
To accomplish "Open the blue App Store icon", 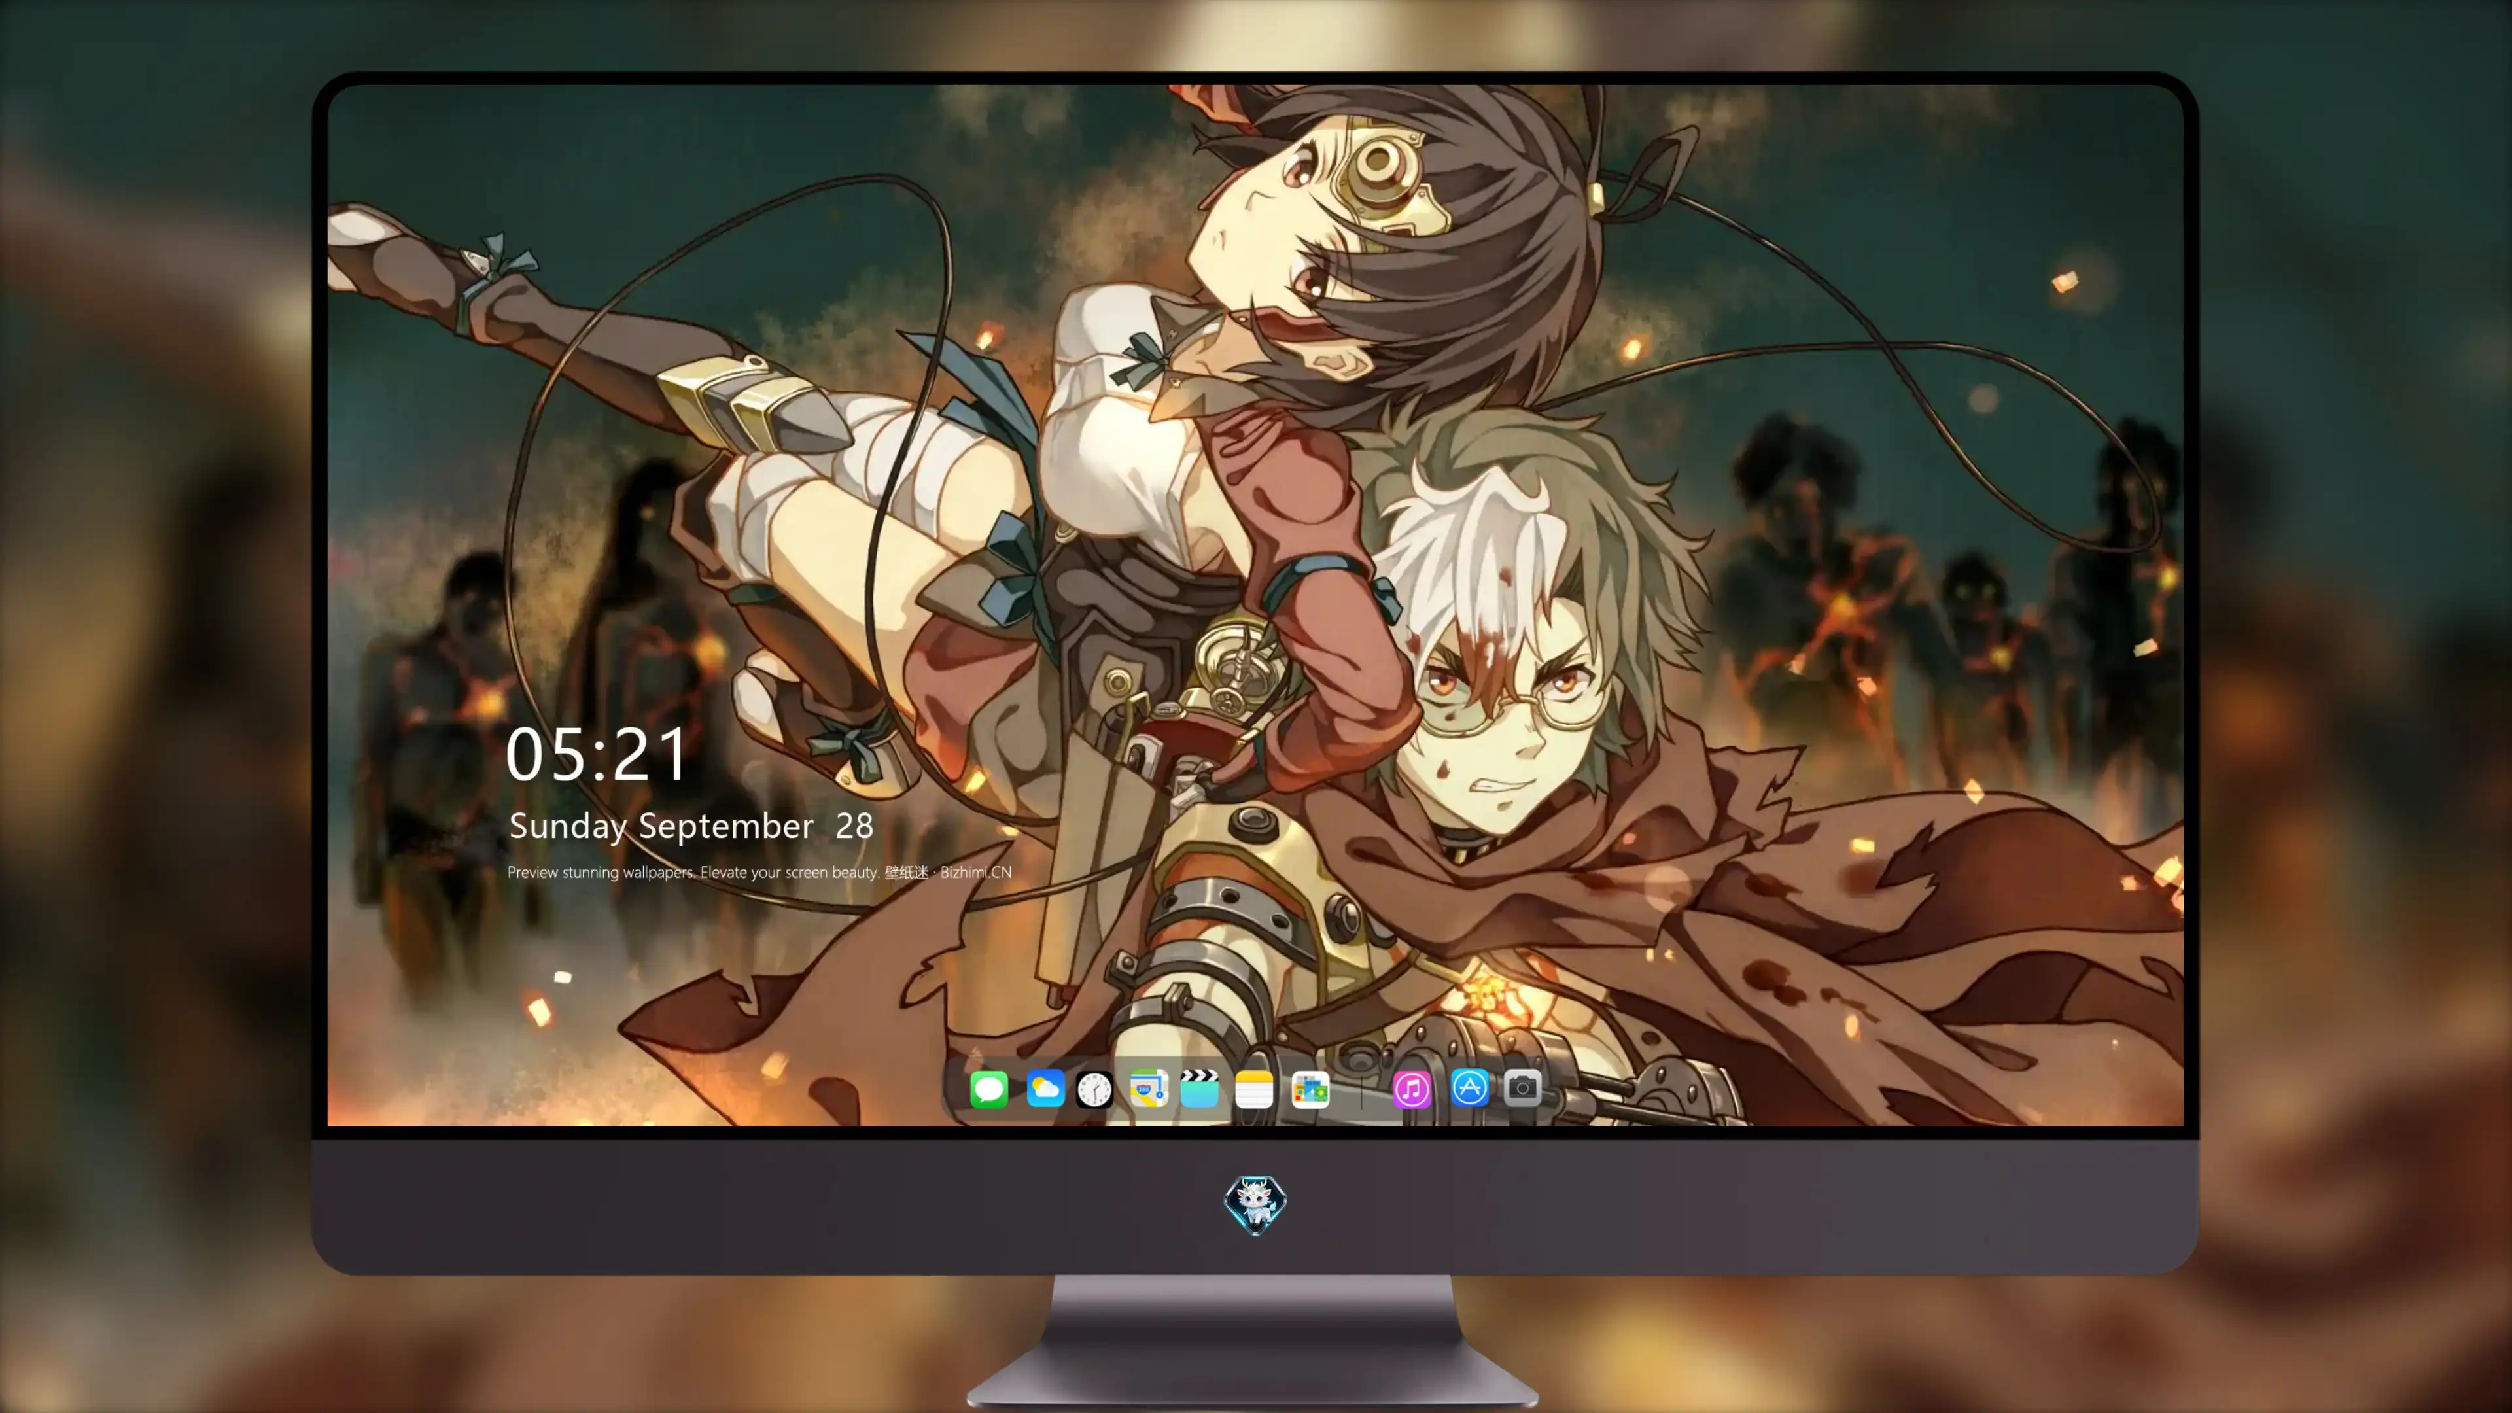I will click(1469, 1089).
